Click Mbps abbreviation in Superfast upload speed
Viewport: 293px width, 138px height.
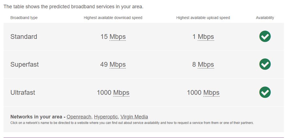coord(206,64)
